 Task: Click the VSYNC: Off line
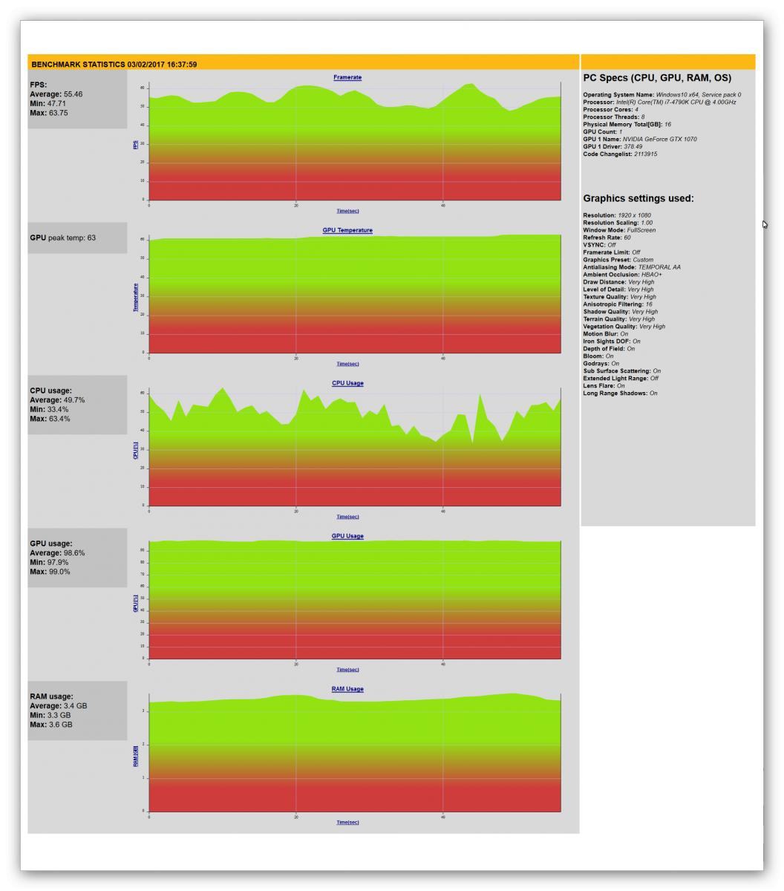599,245
